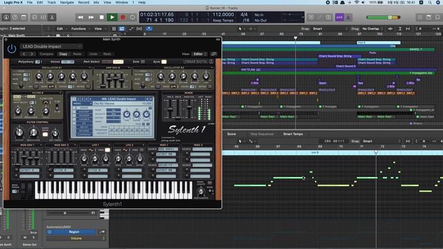This screenshot has height=249, width=443.
Task: Toggle the Solo switch in Sylenth1
Action: (143, 62)
